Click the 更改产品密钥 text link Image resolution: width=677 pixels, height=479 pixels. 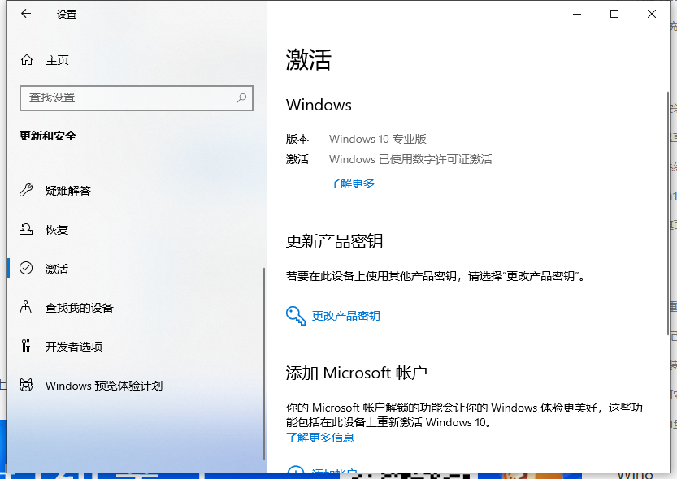[x=346, y=316]
